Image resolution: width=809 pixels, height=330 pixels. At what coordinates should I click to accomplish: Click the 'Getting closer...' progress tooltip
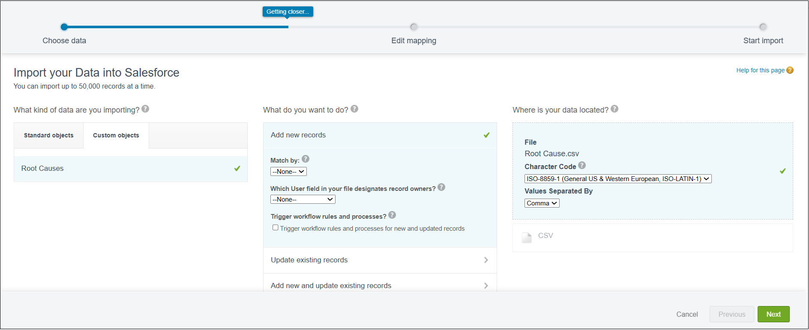(x=288, y=12)
